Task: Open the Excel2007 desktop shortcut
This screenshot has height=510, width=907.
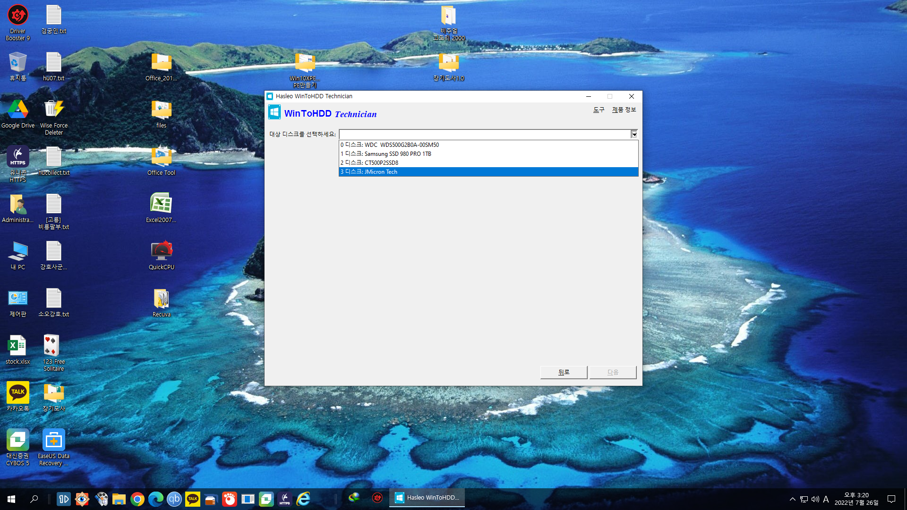Action: coord(162,208)
